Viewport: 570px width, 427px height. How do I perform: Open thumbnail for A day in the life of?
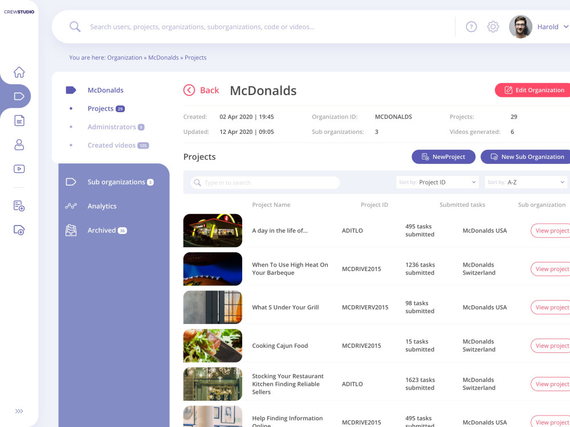click(x=213, y=231)
